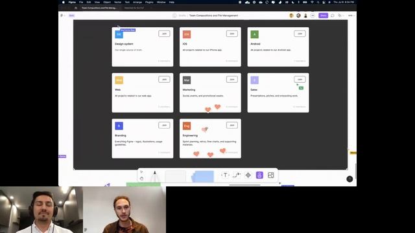Choose the blue Sticky note tool
Screen dimensions: 415x233
[x=203, y=177]
